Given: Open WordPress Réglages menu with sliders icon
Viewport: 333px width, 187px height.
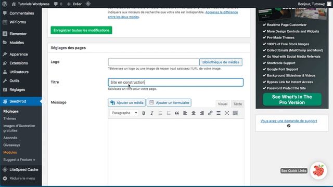Looking at the screenshot, I should 21,90.
